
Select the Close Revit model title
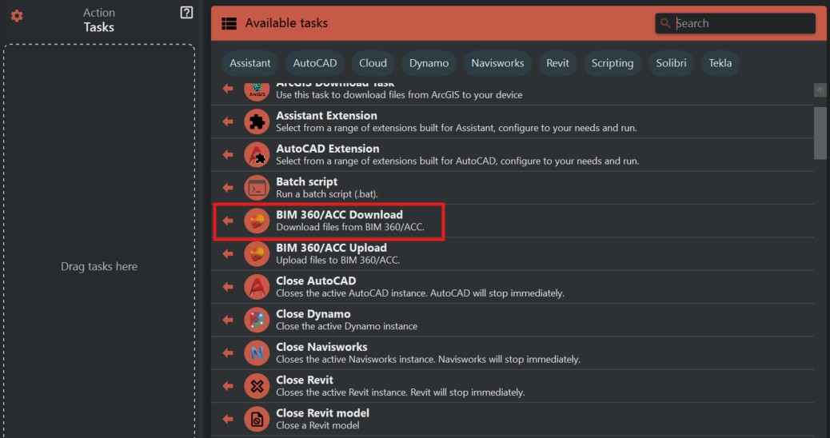[322, 413]
